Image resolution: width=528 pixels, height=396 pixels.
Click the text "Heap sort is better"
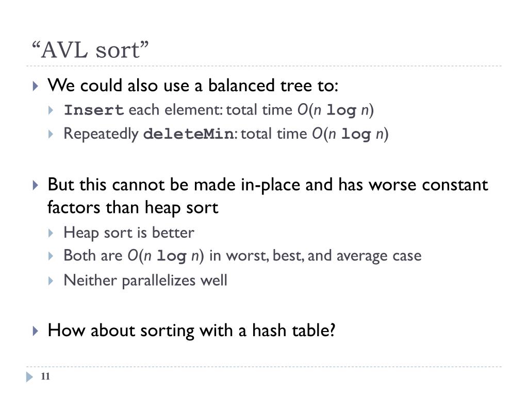point(129,233)
